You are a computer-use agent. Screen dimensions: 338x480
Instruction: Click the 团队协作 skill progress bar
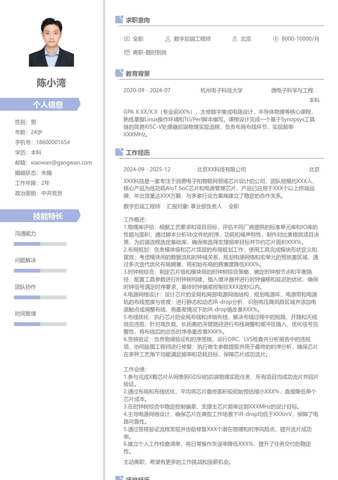pyautogui.click(x=40, y=297)
